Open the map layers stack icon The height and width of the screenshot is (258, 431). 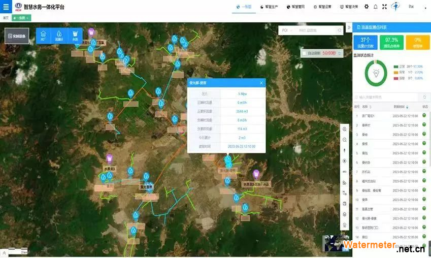pyautogui.click(x=345, y=214)
